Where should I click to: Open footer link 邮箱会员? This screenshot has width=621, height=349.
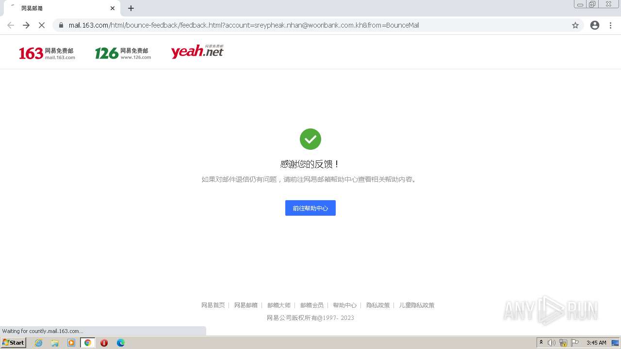click(x=312, y=305)
